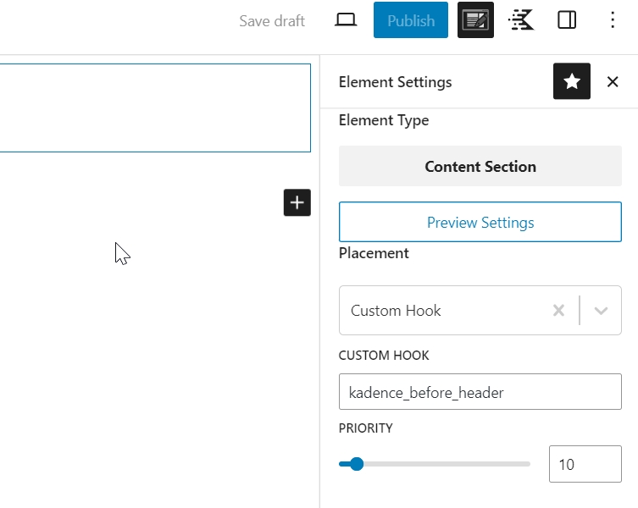Image resolution: width=638 pixels, height=508 pixels.
Task: Click the Content Section element type button
Action: (480, 167)
